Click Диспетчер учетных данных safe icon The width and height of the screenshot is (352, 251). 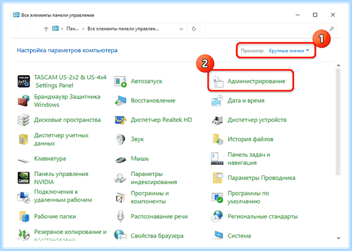23,140
